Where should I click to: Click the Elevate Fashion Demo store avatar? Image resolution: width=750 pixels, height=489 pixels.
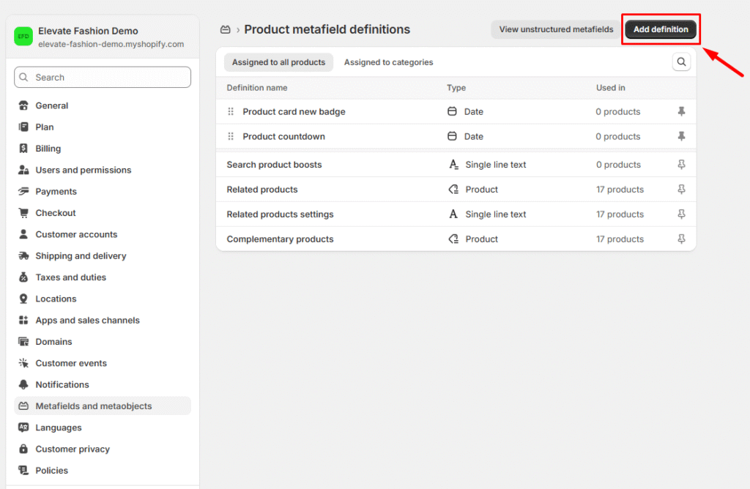pyautogui.click(x=23, y=37)
